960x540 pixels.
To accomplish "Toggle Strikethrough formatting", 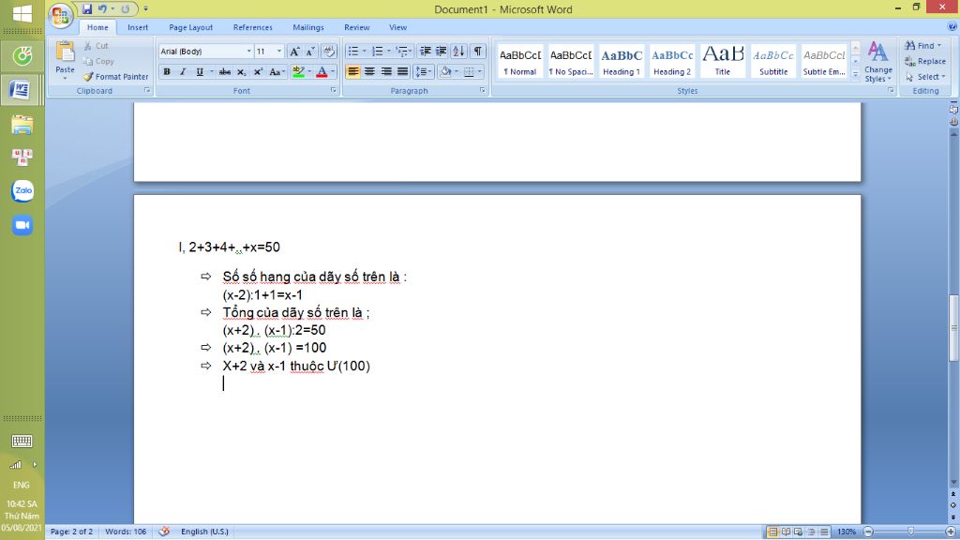I will click(x=225, y=71).
